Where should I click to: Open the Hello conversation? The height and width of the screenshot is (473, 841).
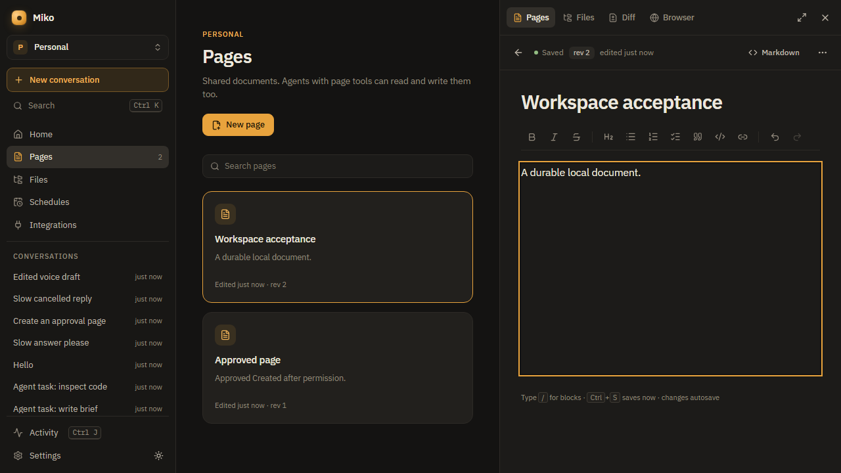pos(87,365)
